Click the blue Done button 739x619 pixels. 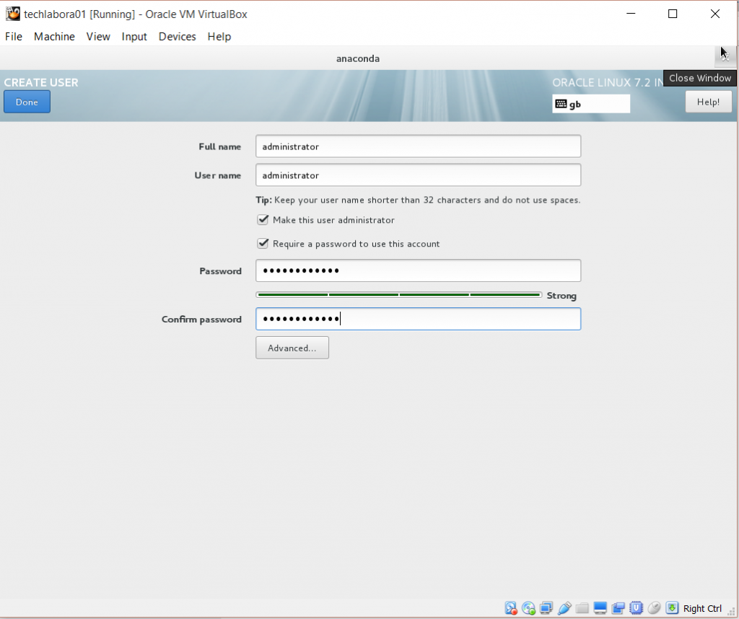(27, 102)
